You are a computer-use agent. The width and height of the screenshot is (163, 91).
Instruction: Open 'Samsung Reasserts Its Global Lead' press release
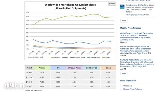[137, 63]
